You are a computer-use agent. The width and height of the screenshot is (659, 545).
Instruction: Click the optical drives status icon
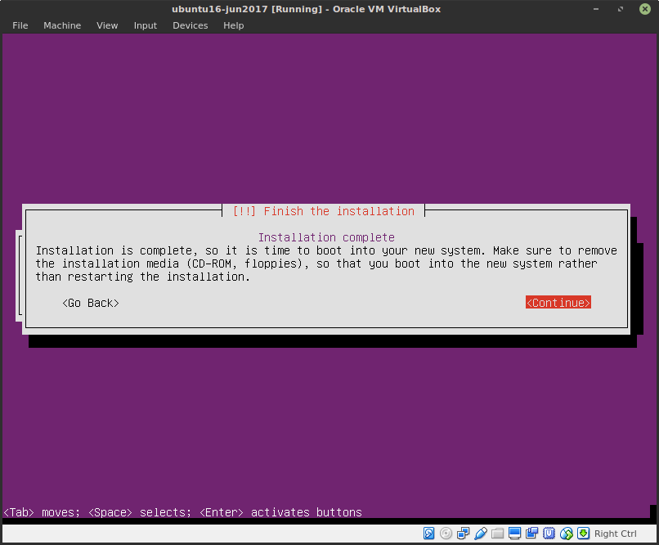pos(446,534)
